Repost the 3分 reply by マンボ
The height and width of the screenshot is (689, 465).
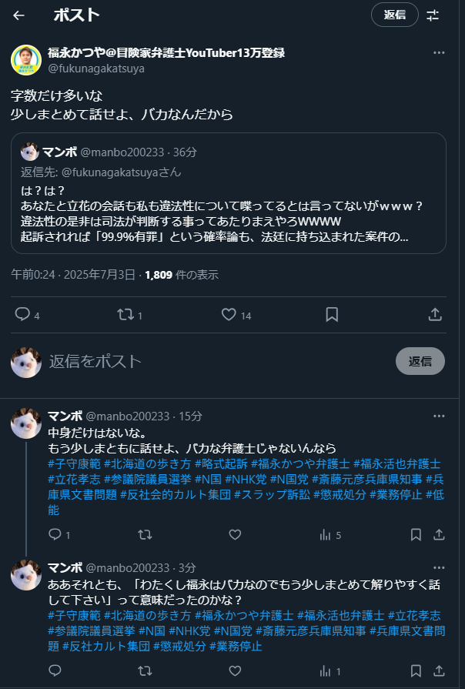(145, 671)
